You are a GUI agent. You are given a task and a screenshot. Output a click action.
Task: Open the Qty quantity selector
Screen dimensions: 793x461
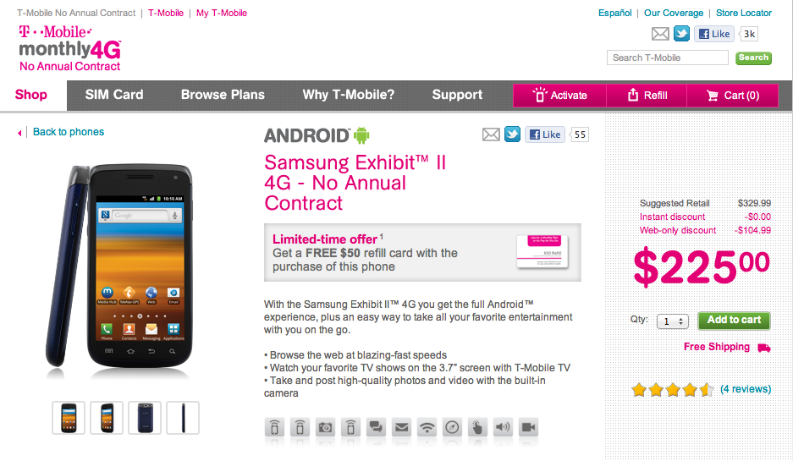(x=672, y=321)
